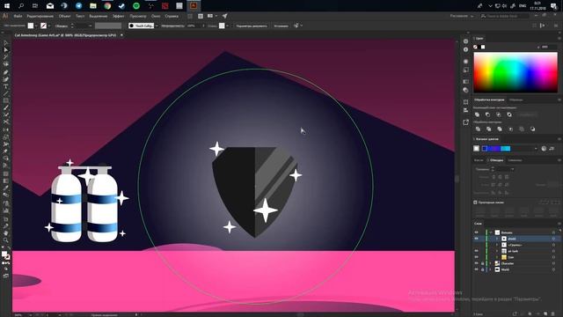Open the Color Guide harmony rules dropdown
Screen dimensions: 563x317
pyautogui.click(x=536, y=149)
